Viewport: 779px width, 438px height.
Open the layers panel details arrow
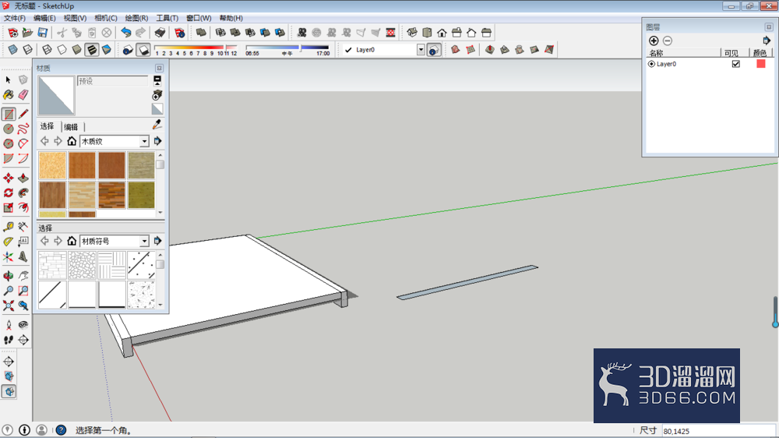tap(766, 41)
